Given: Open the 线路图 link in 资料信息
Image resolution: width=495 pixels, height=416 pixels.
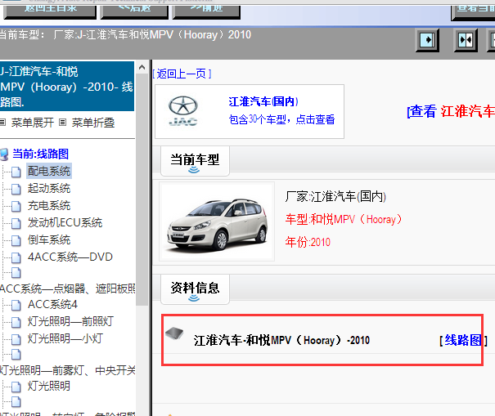Looking at the screenshot, I should click(x=463, y=340).
